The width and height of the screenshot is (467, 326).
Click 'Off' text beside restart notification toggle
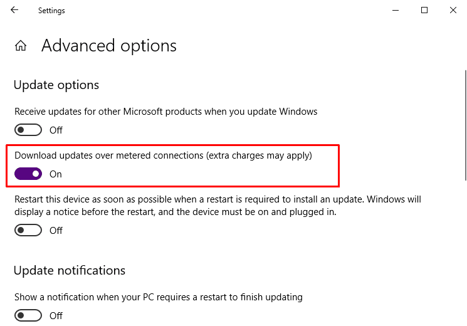coord(56,316)
